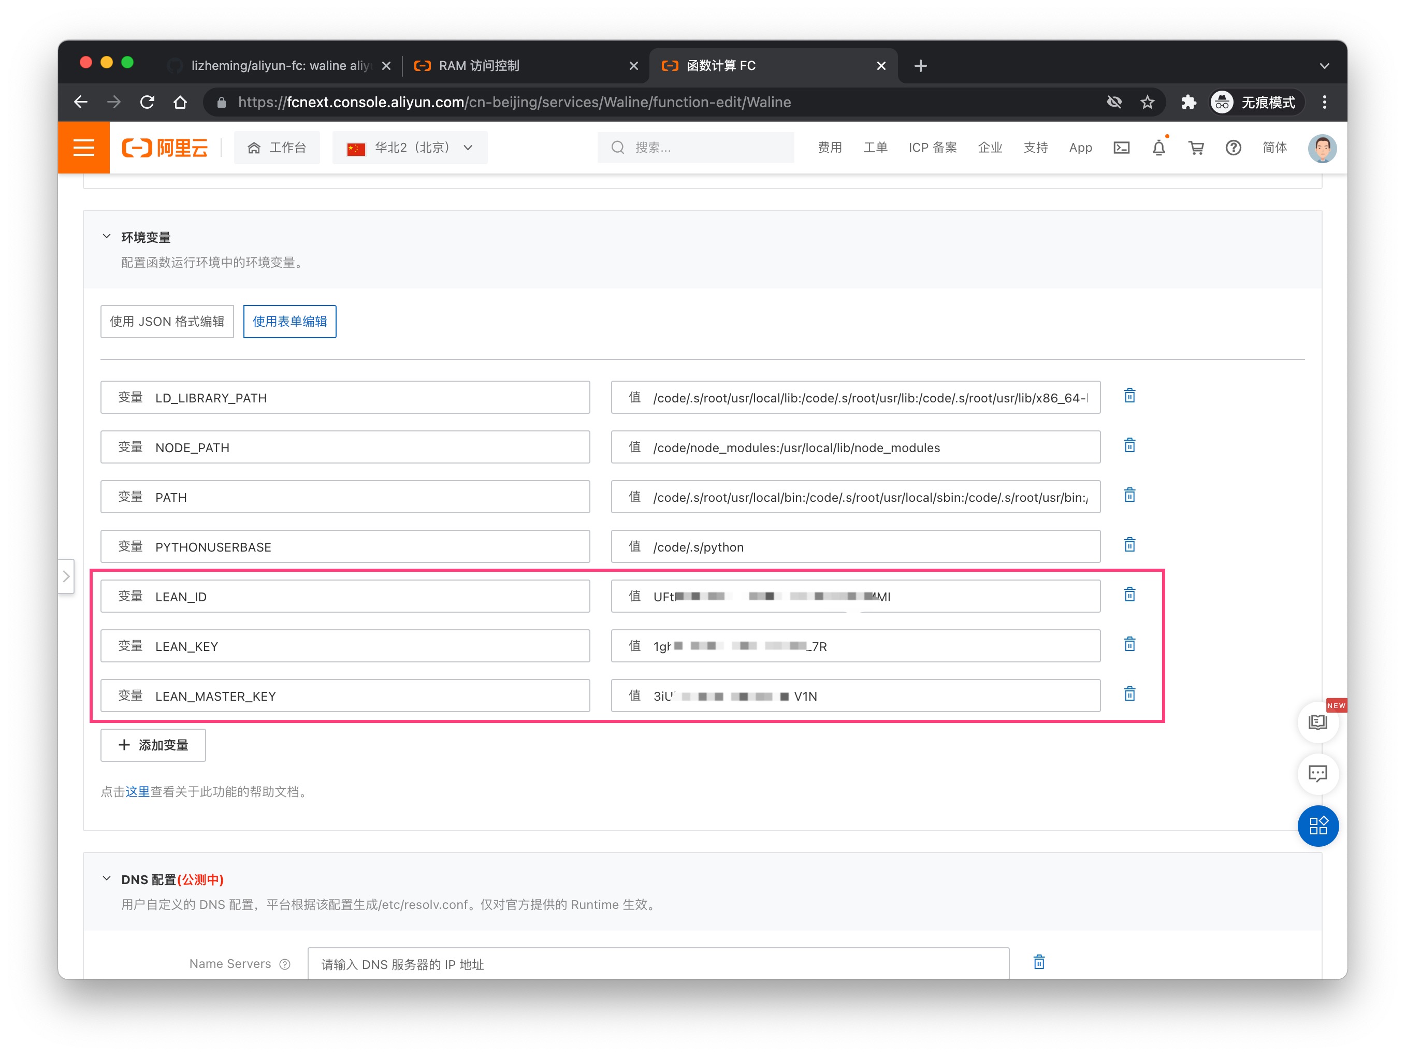Switch to the RAM 访问控制 tab

click(x=479, y=65)
